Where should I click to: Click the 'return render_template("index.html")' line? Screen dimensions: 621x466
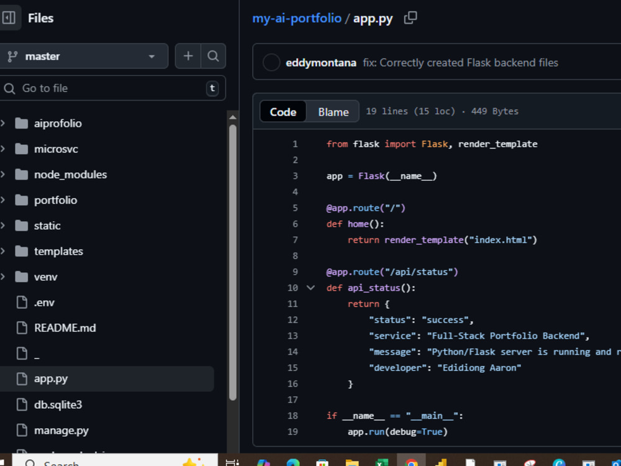click(442, 240)
